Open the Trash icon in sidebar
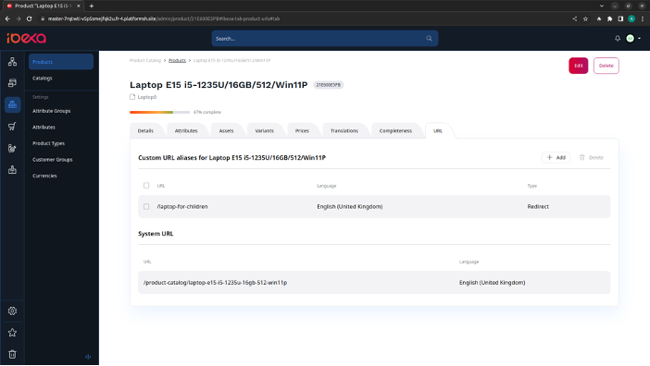 tap(12, 354)
